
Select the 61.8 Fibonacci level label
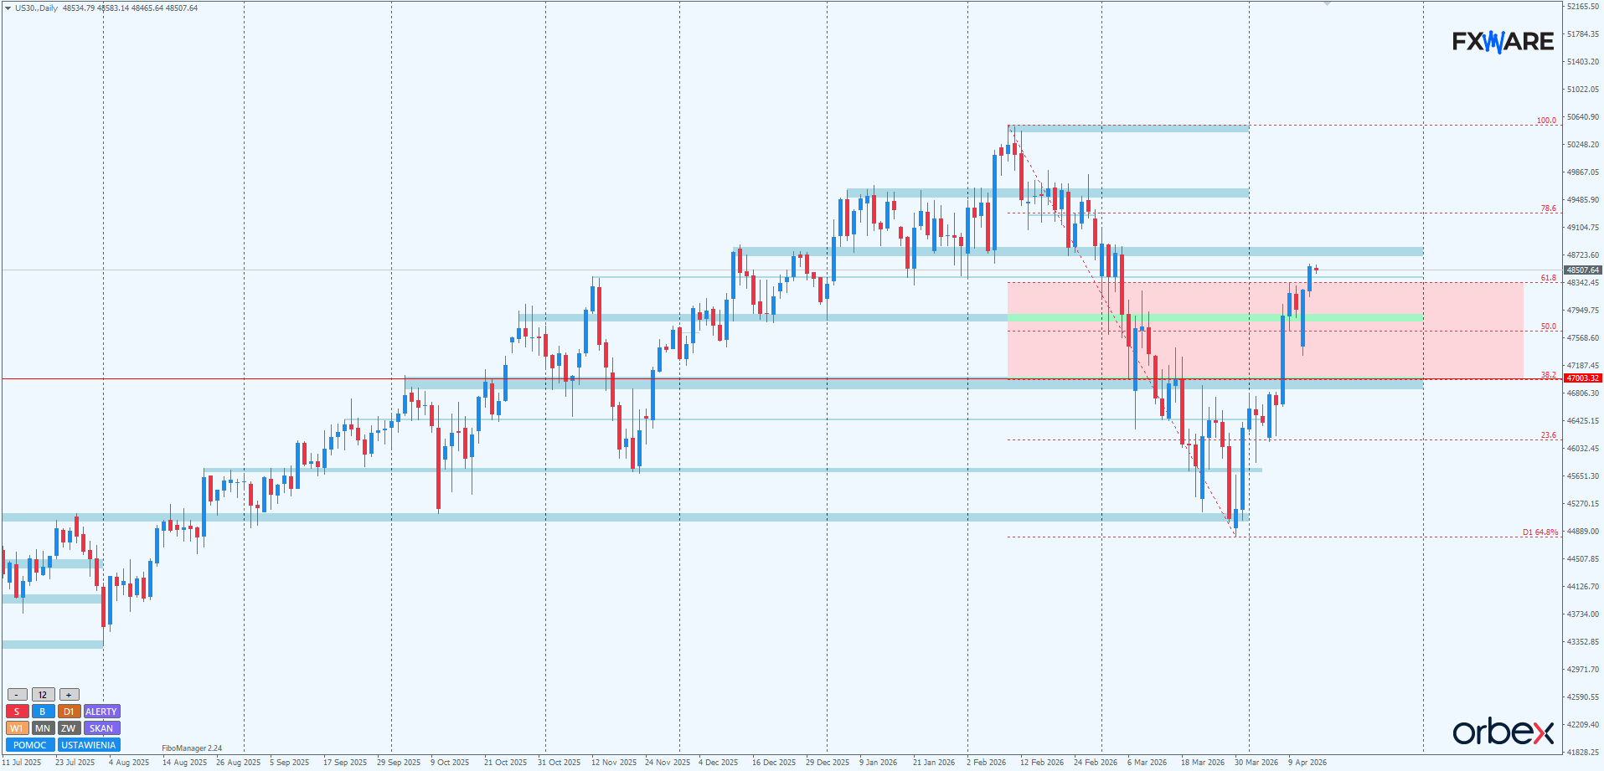[x=1548, y=278]
